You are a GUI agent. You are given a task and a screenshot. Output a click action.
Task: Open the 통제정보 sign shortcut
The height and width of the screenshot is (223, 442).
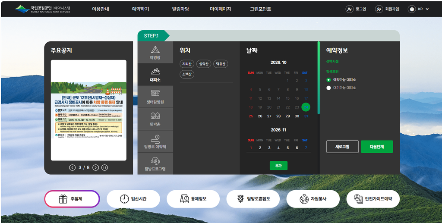[x=193, y=199]
